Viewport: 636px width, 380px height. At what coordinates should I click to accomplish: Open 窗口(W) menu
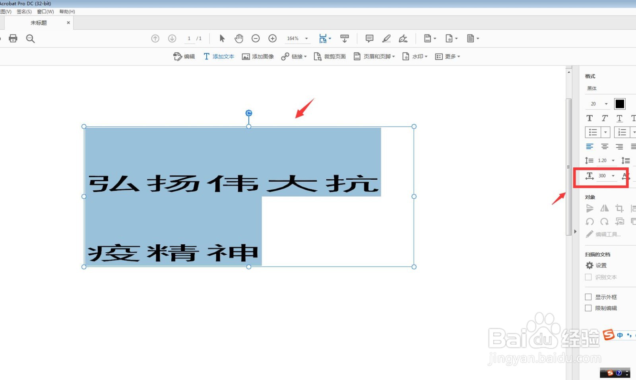pos(45,12)
